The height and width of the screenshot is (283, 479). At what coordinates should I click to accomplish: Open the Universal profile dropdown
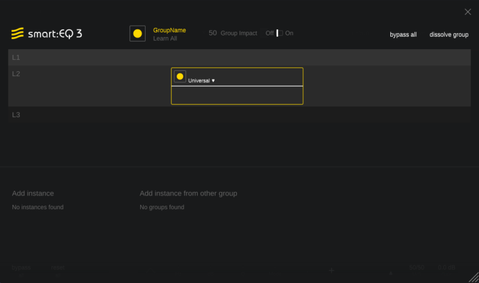(201, 80)
